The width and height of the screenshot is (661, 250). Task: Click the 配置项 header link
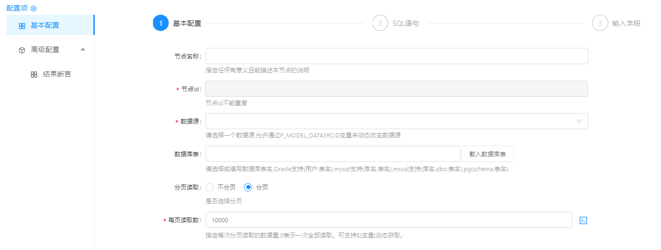click(x=17, y=8)
